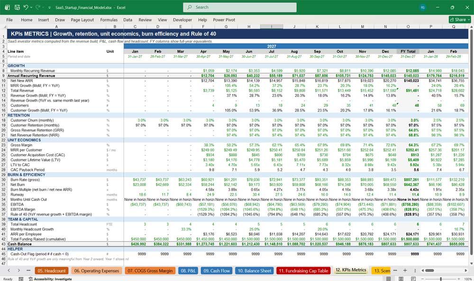Image resolution: width=474 pixels, height=281 pixels.
Task: Click the hidden sheets ellipsis left of tabs
Action: click(x=28, y=271)
